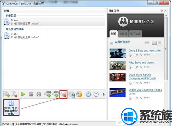Click the gray Unmount stop button
The width and height of the screenshot is (172, 126).
pos(31,94)
